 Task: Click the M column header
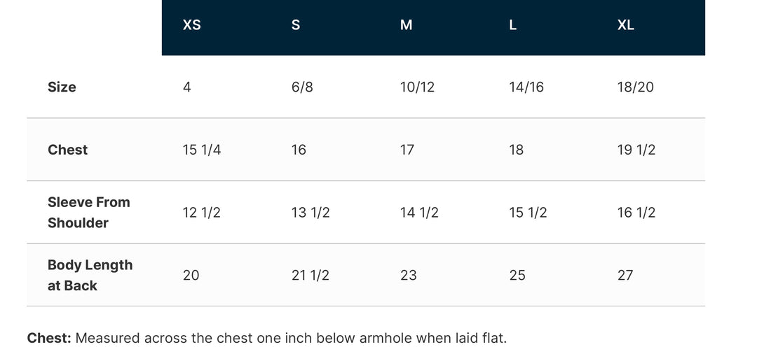406,25
